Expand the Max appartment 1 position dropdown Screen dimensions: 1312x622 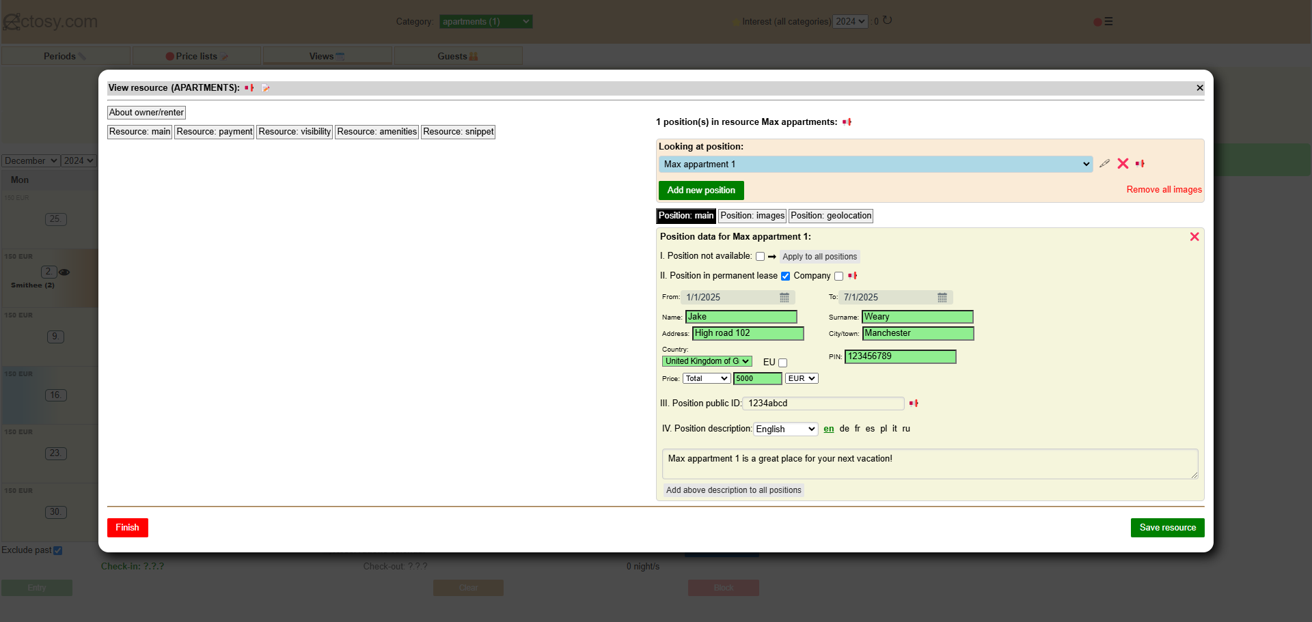[x=875, y=165]
